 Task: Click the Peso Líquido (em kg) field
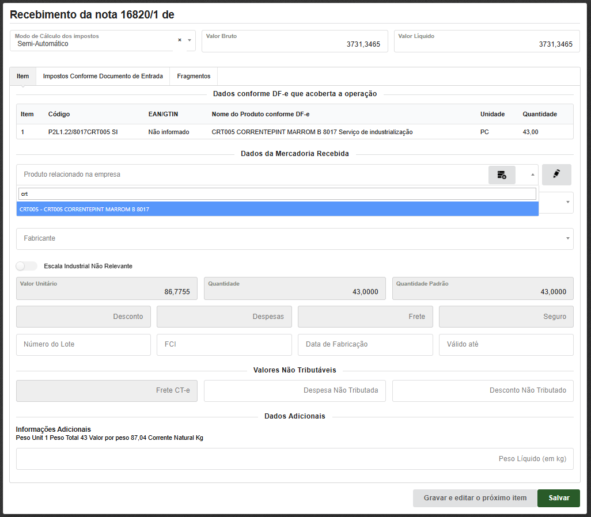pyautogui.click(x=294, y=459)
